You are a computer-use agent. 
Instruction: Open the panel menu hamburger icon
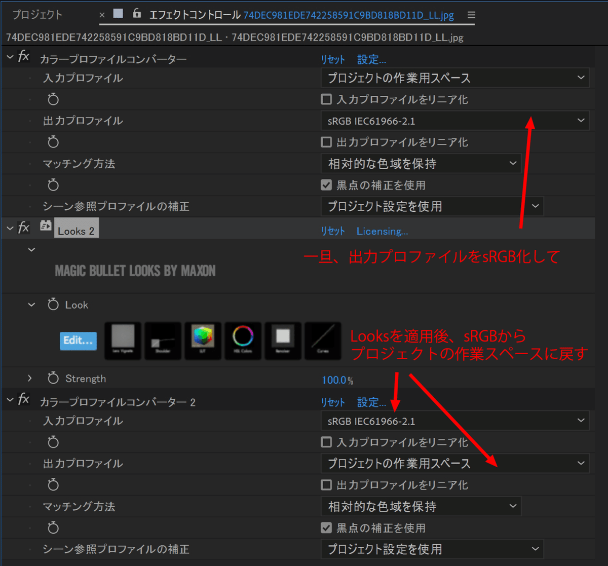(471, 15)
